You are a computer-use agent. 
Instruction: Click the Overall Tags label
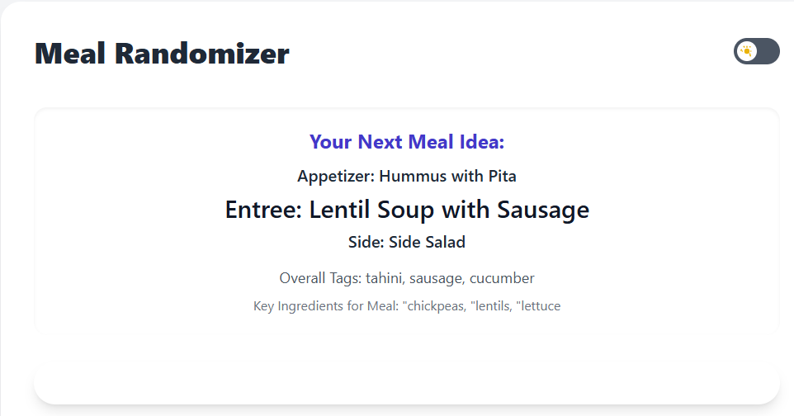320,278
